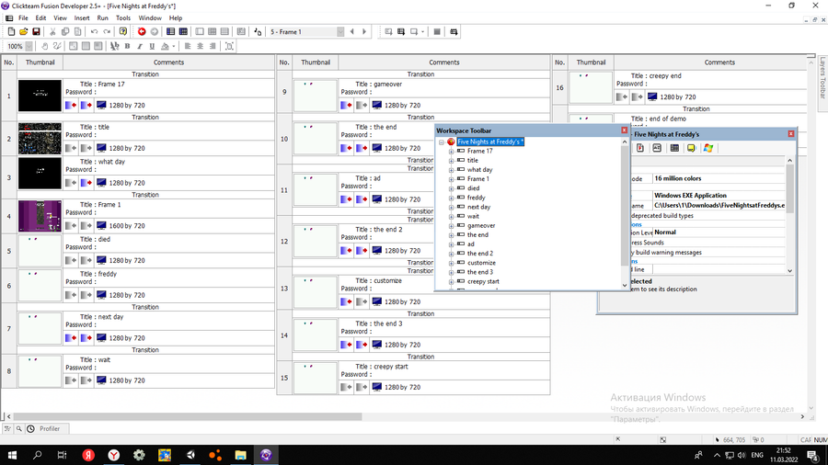Open the Data Elements music-note icon

[258, 31]
